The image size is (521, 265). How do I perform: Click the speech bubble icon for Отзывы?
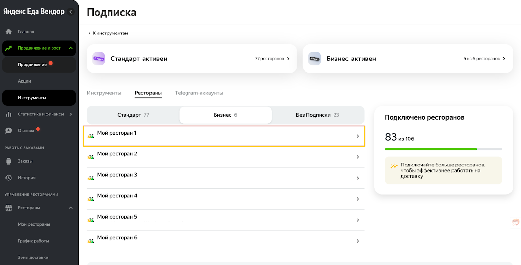pyautogui.click(x=9, y=131)
